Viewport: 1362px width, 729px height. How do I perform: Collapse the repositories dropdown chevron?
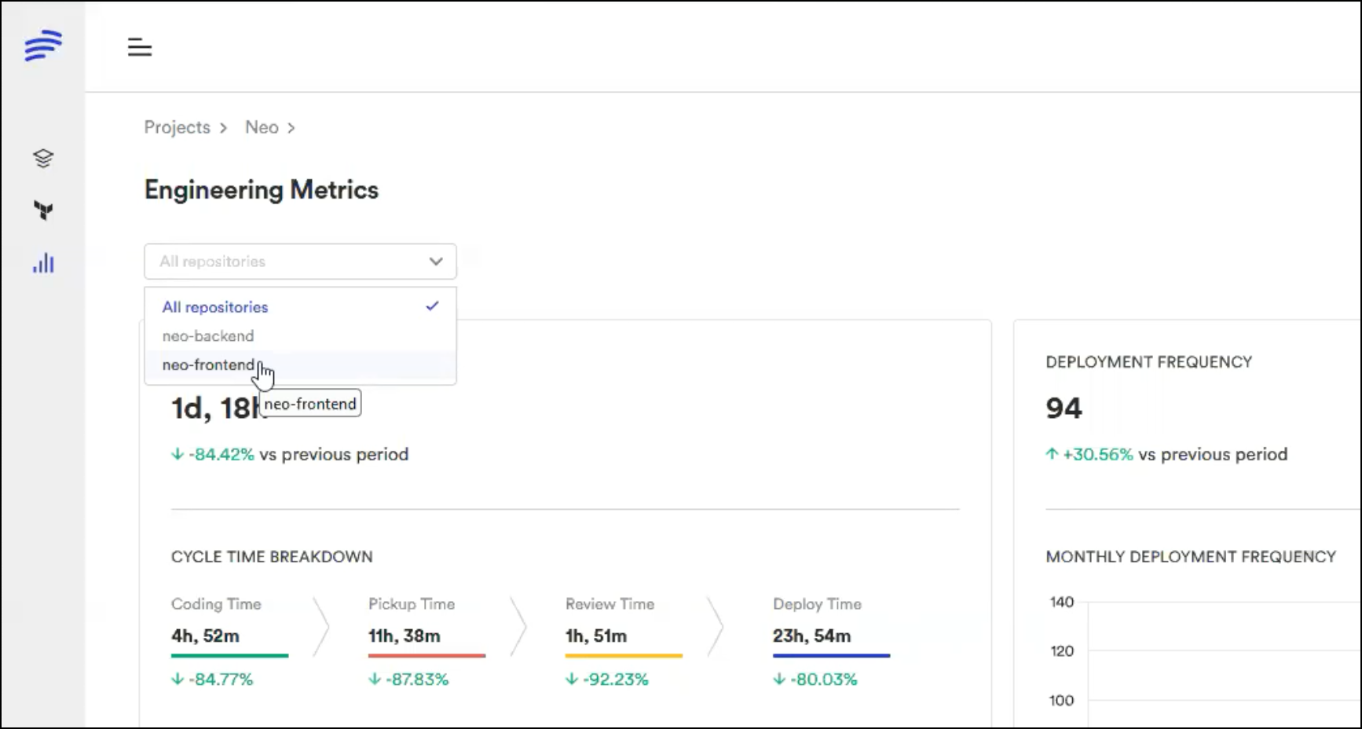(x=436, y=262)
